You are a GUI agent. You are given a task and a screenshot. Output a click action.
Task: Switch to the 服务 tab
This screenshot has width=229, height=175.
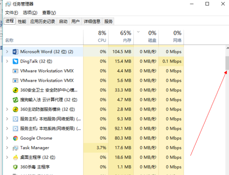[108, 21]
